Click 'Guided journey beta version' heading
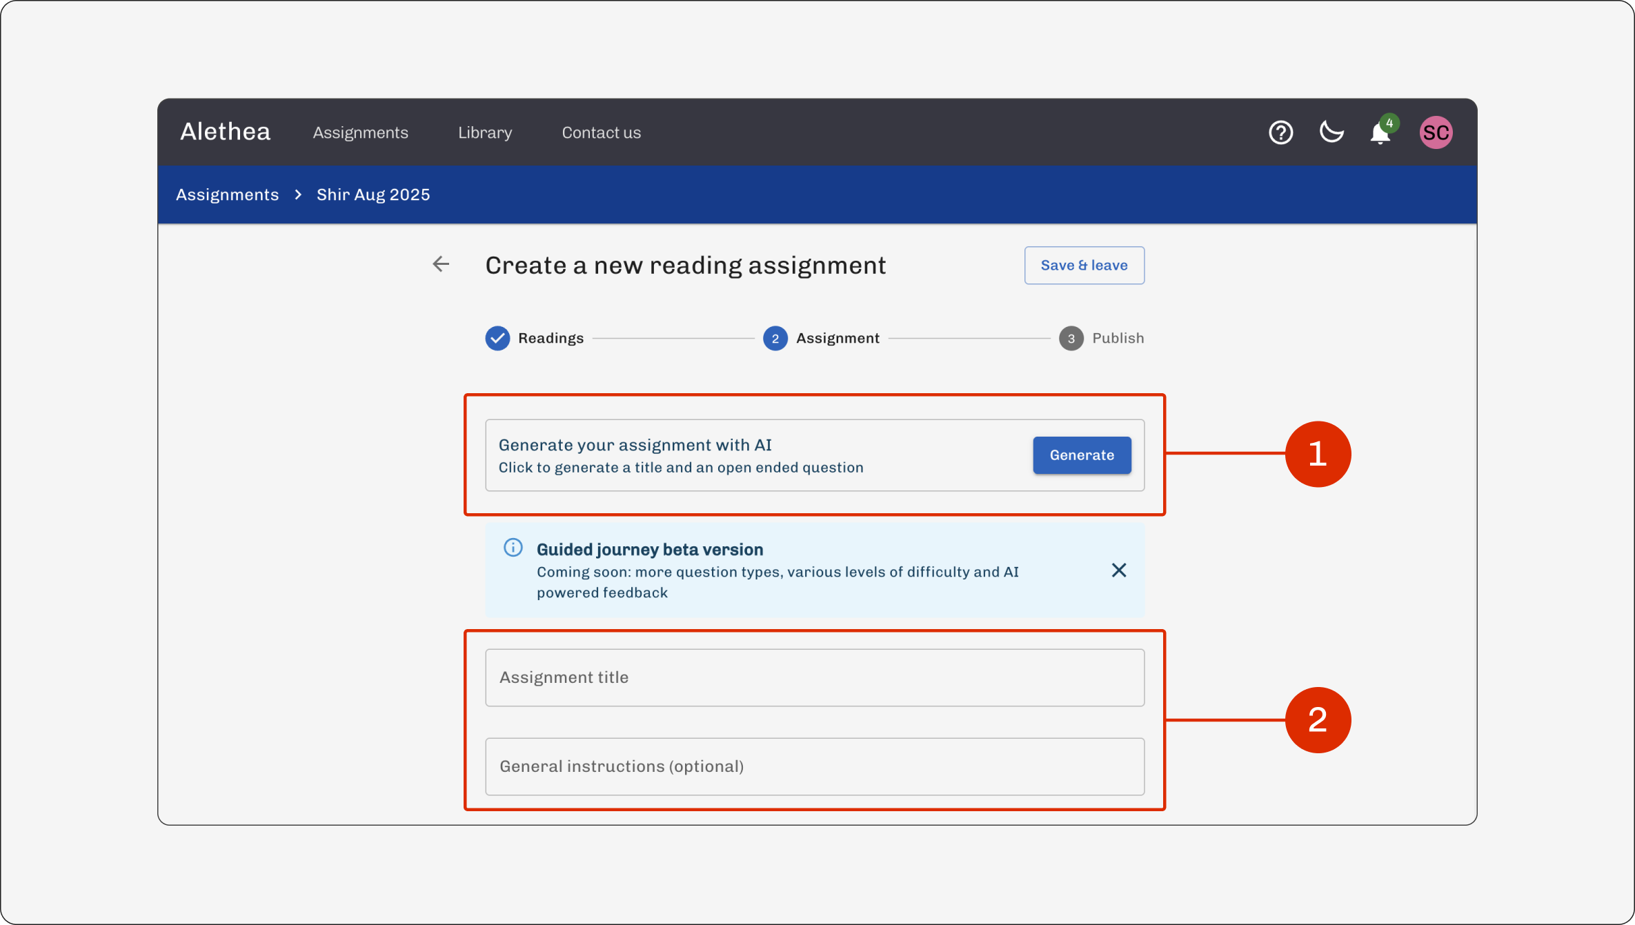 (x=650, y=550)
